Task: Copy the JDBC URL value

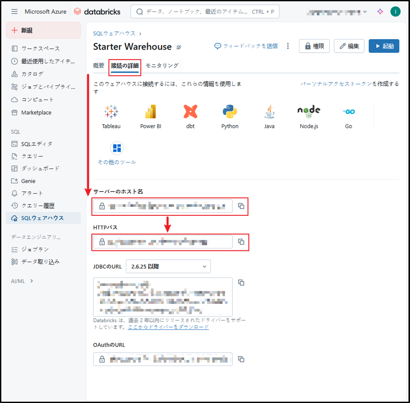Action: click(241, 282)
